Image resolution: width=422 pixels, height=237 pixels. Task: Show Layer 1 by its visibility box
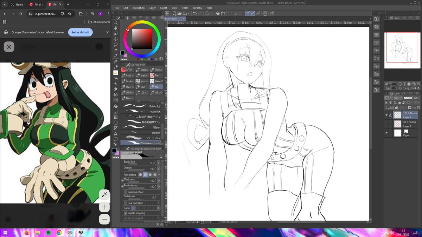[x=386, y=124]
